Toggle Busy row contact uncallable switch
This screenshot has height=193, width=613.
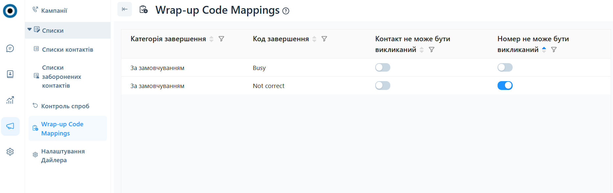(x=382, y=68)
